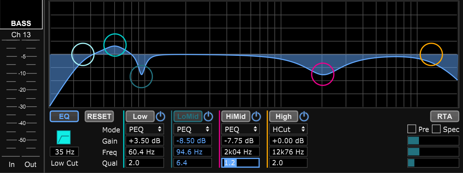Viewport: 463px width, 173px height.
Task: Toggle the Low band power icon
Action: click(160, 116)
